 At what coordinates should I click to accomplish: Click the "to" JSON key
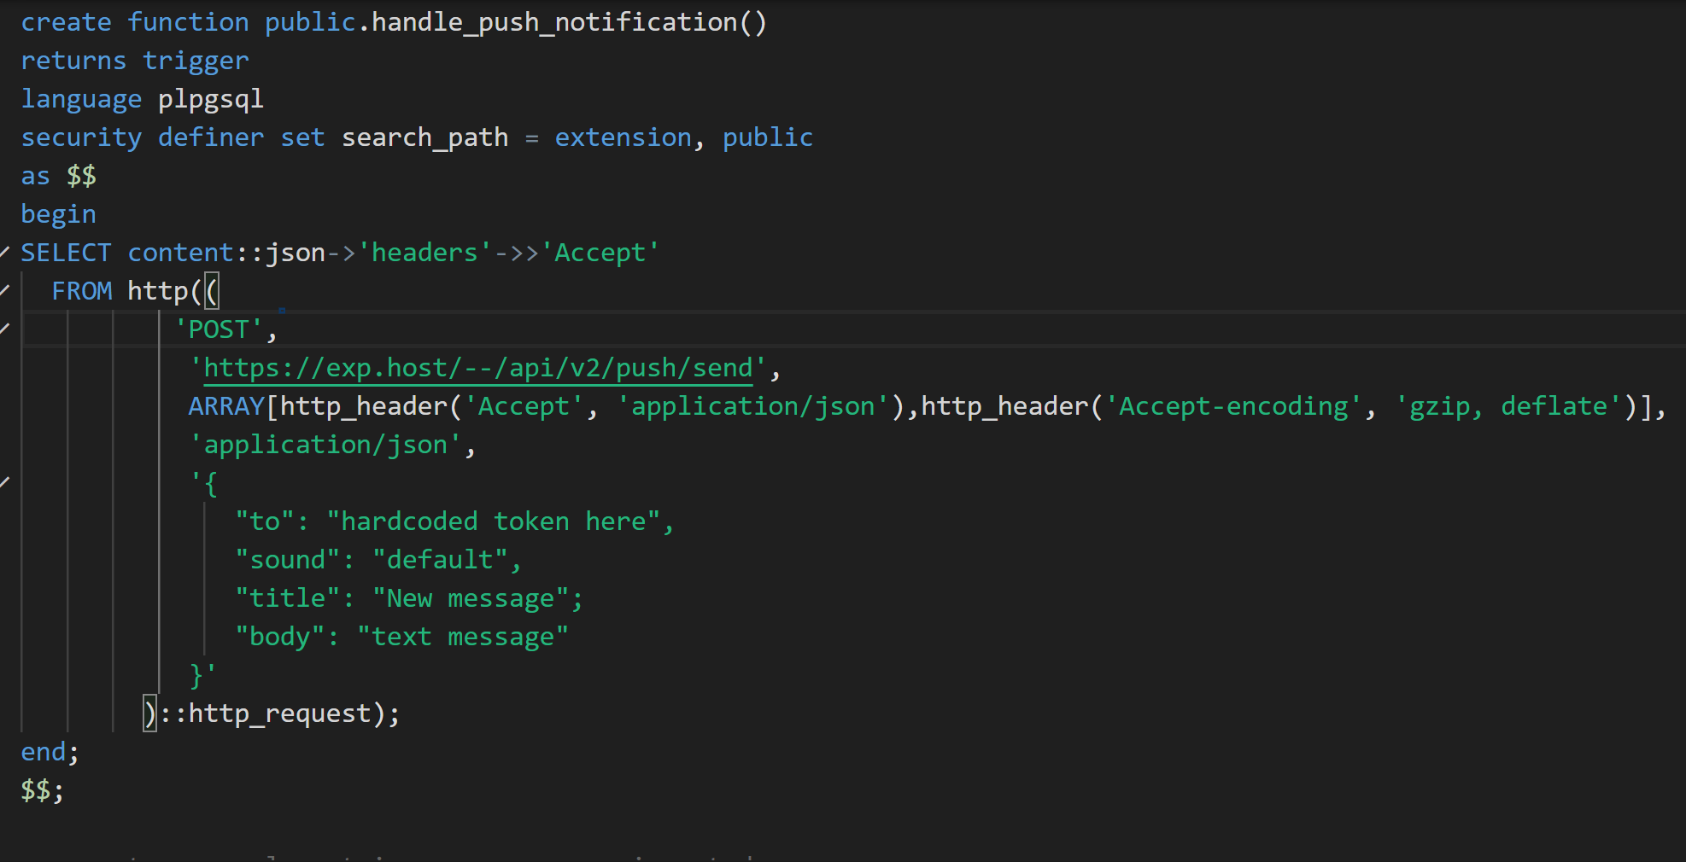click(x=265, y=521)
